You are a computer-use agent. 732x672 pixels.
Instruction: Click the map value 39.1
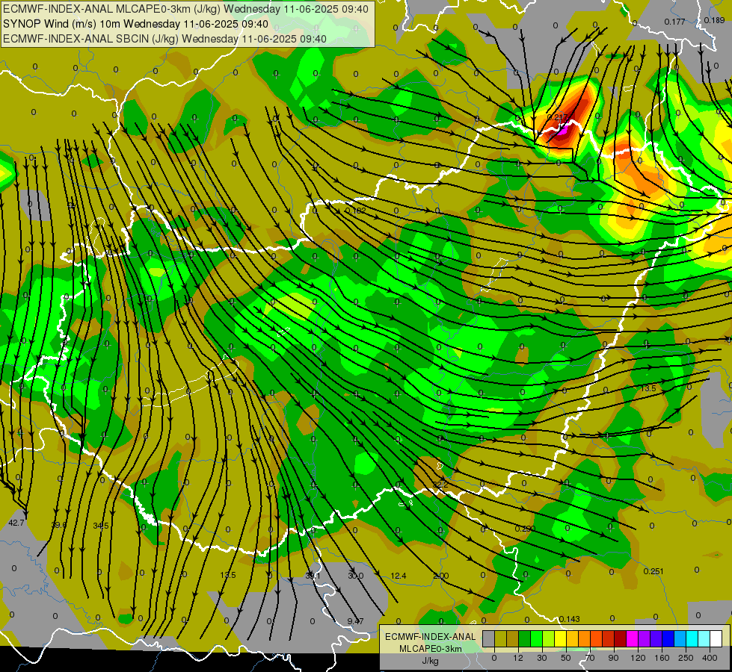pyautogui.click(x=313, y=576)
